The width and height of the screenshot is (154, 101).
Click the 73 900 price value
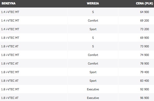point(144,46)
